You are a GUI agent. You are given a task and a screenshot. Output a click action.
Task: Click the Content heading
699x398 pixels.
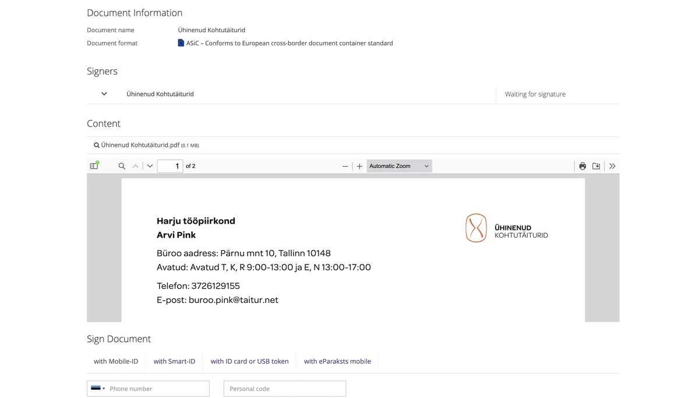pos(104,124)
